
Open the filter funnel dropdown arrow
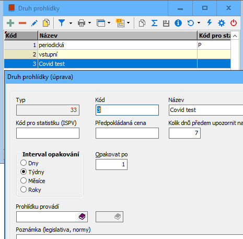pos(71,23)
